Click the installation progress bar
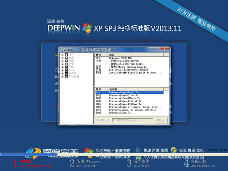 [114, 154]
